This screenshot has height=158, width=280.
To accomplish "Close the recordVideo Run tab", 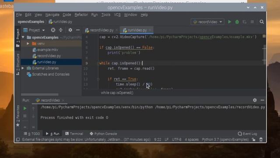I will pyautogui.click(x=63, y=101).
